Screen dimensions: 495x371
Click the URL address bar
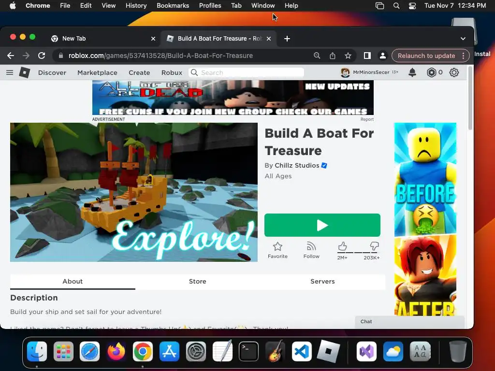[183, 56]
